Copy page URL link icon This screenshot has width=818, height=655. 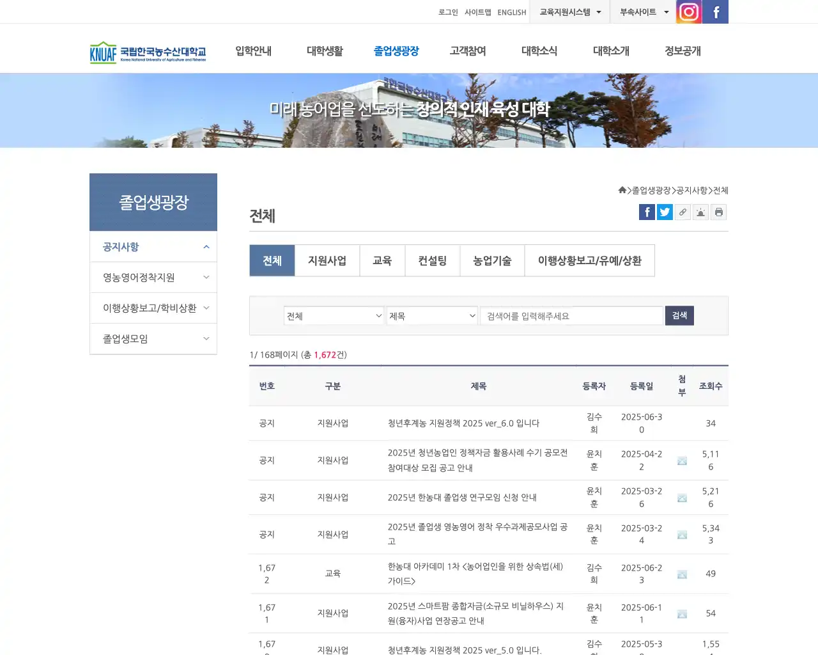coord(683,212)
